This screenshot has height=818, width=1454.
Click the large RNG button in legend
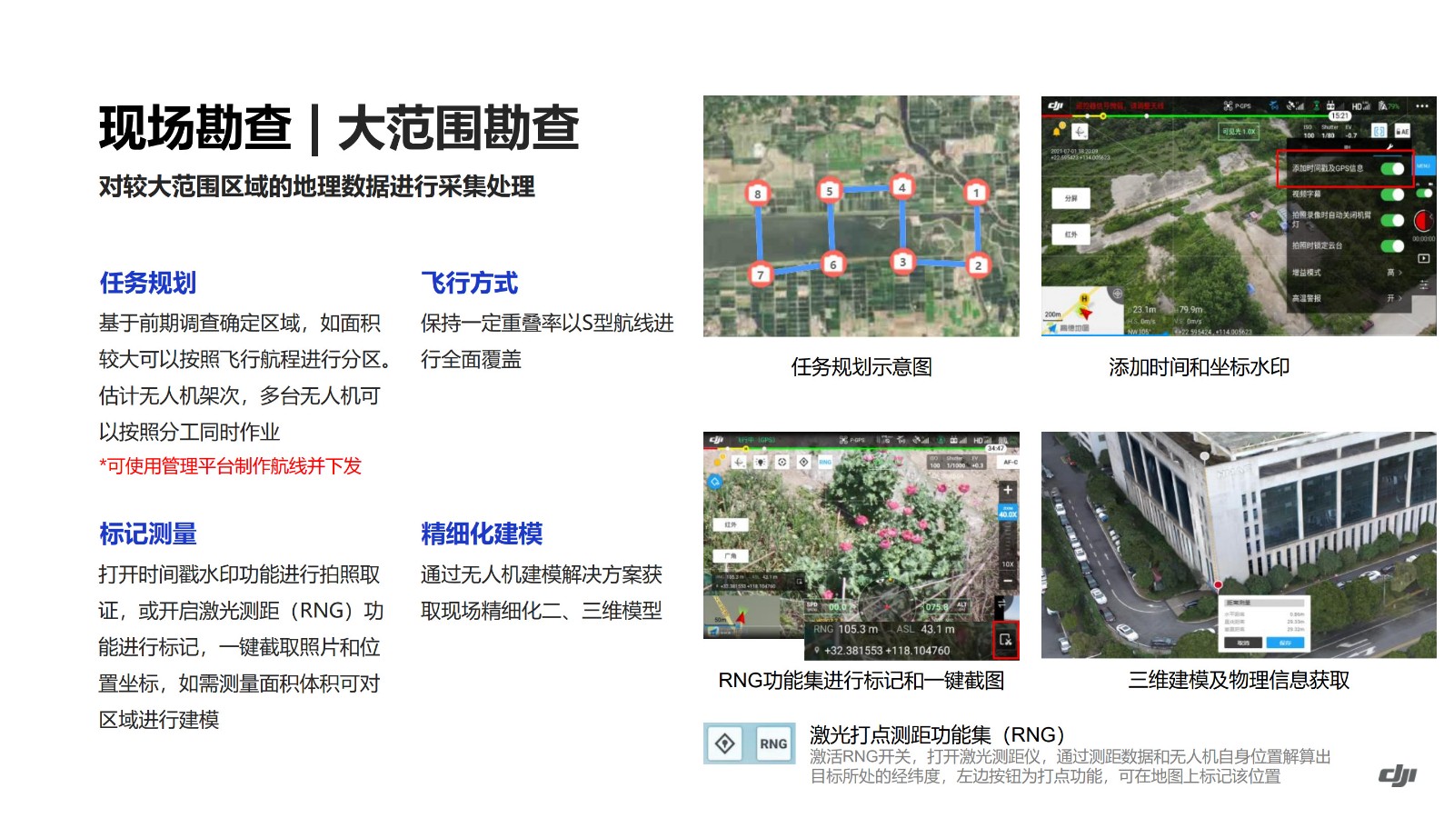773,743
